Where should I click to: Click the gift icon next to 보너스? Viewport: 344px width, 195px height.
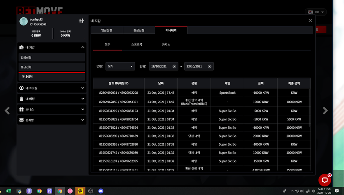point(21,109)
